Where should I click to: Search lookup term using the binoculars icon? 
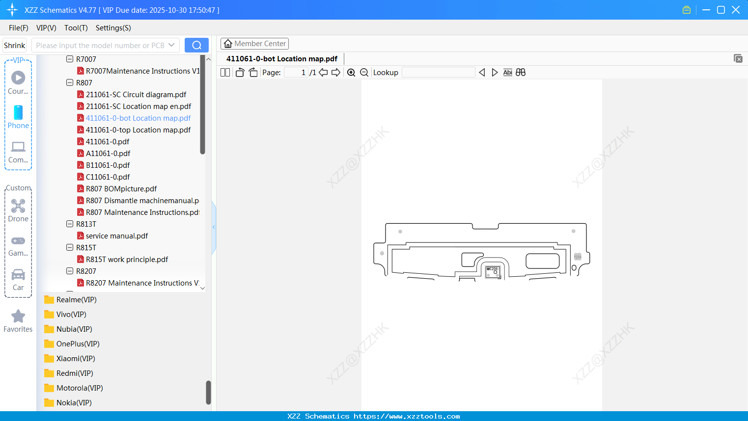(521, 72)
